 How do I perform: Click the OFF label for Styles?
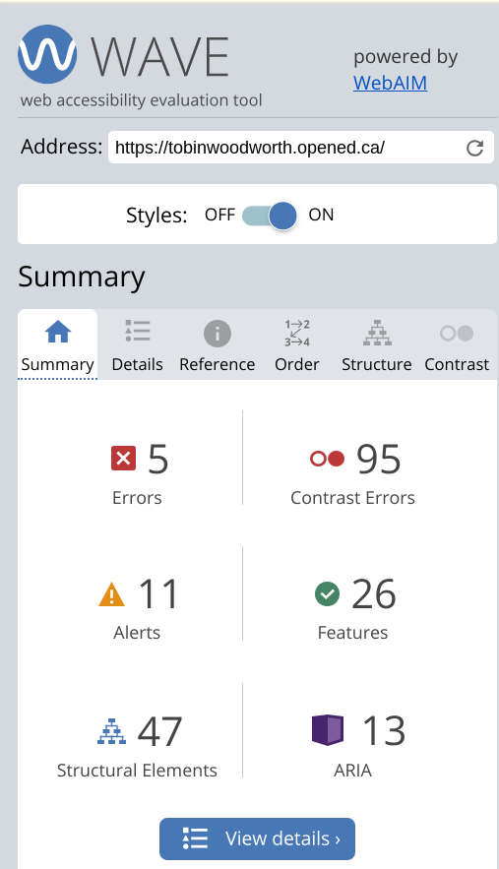coord(219,215)
